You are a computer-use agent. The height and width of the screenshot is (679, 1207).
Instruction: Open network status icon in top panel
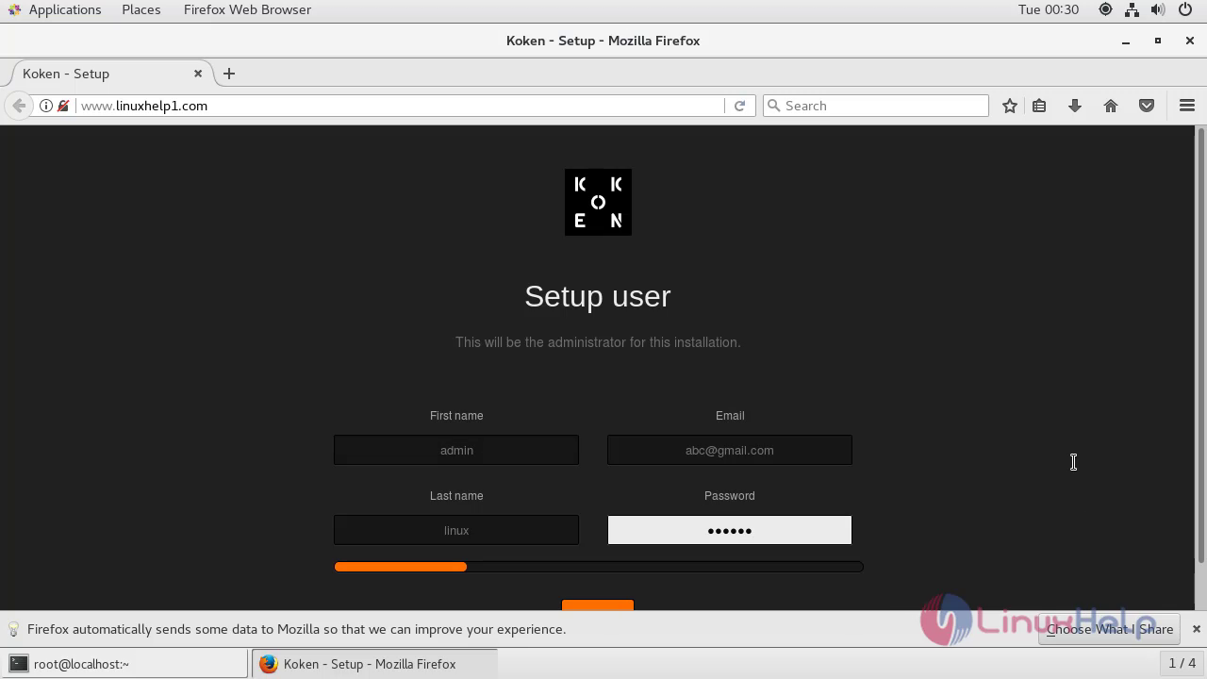coord(1132,9)
